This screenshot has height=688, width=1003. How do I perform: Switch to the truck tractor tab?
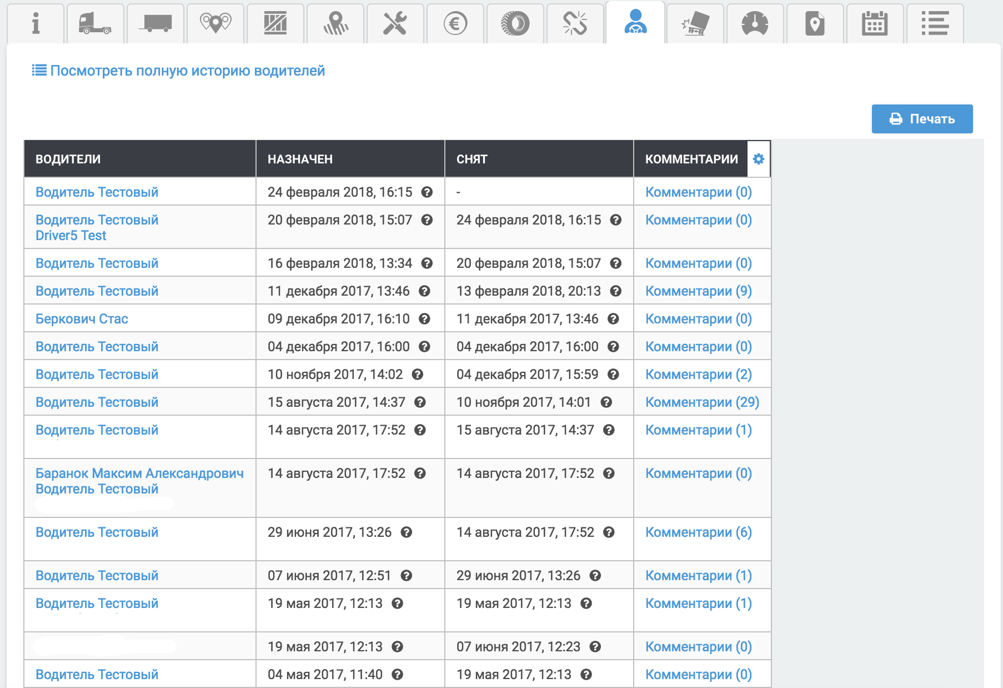point(95,24)
